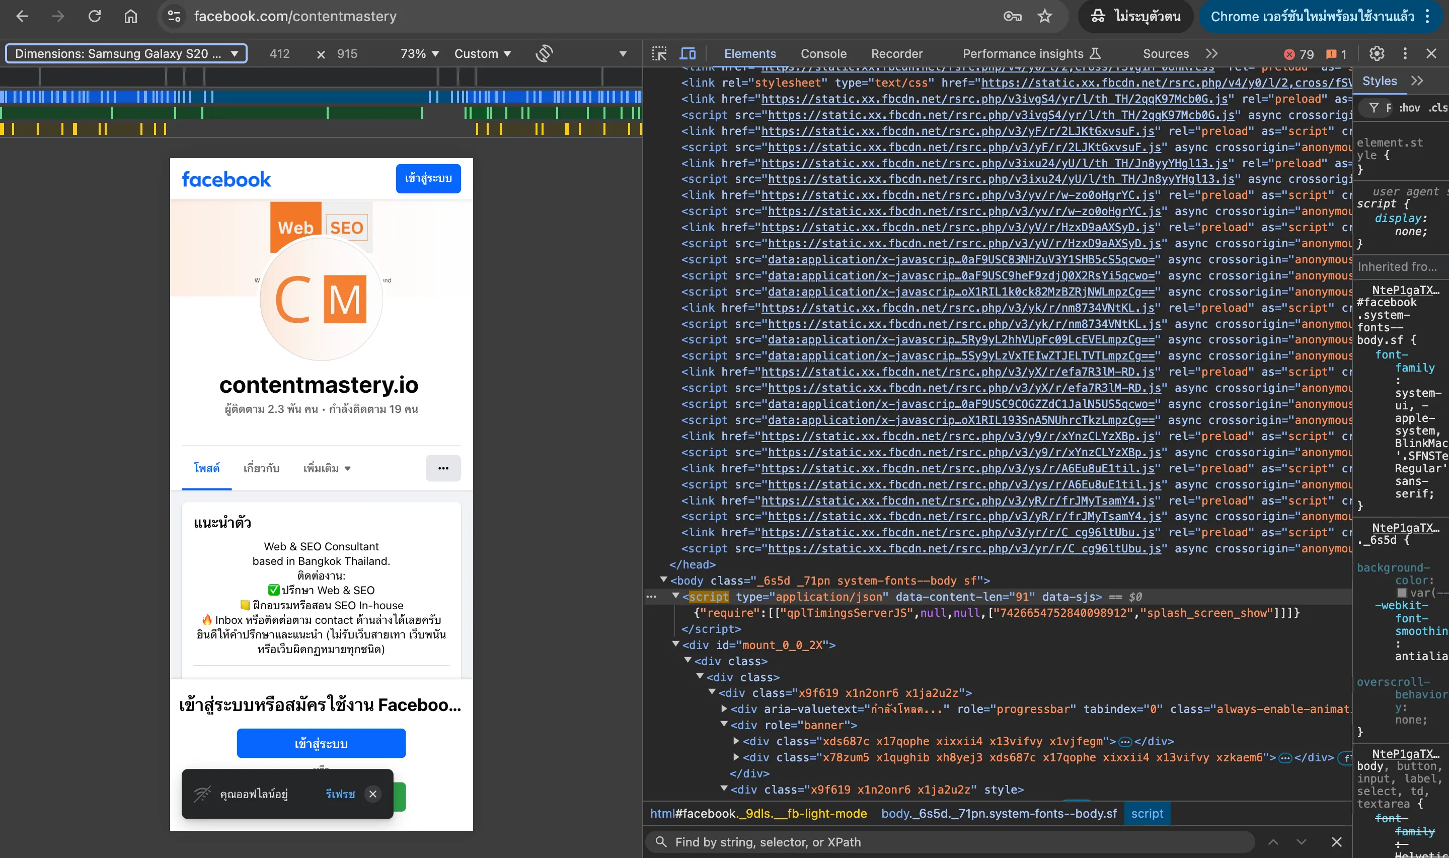
Task: Open the เกี่ยวกับ tab on the page
Action: (x=261, y=468)
